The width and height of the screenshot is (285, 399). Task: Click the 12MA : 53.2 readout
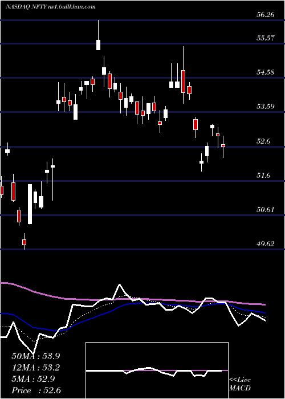click(x=36, y=368)
